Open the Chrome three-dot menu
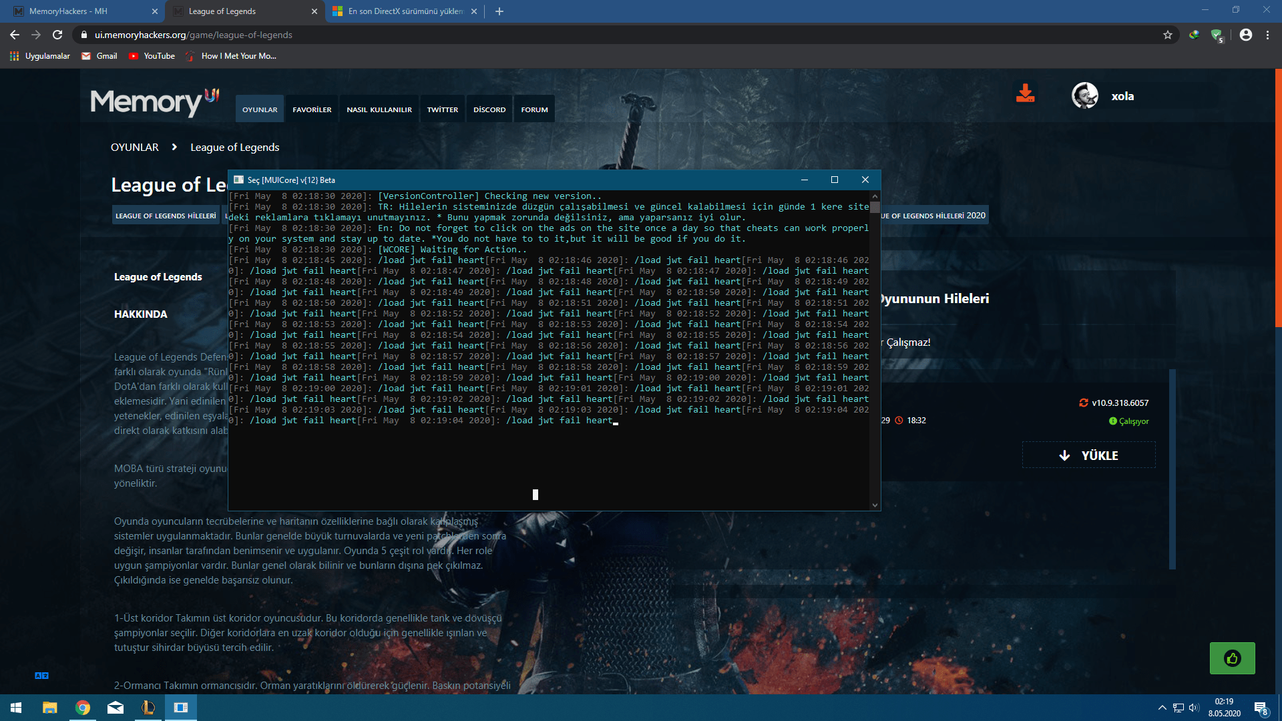 pyautogui.click(x=1267, y=35)
